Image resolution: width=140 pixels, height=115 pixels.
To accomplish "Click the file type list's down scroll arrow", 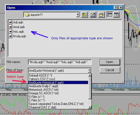I will (90, 107).
